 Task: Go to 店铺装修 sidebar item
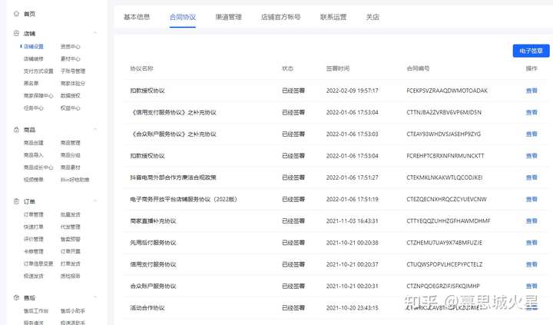tap(34, 59)
